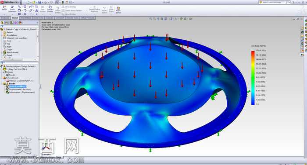
Task: Click the Edit Appearance icon in view toolbar
Action: 181,19
